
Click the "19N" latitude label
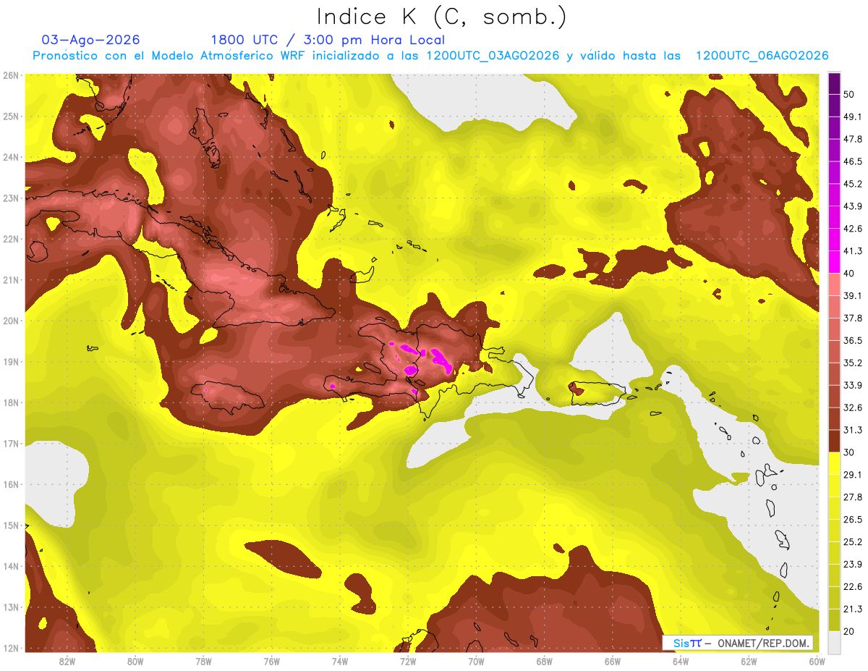[10, 361]
